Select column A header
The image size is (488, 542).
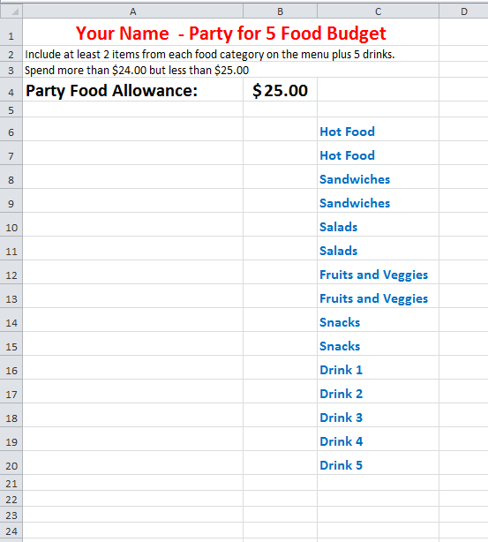coord(133,11)
